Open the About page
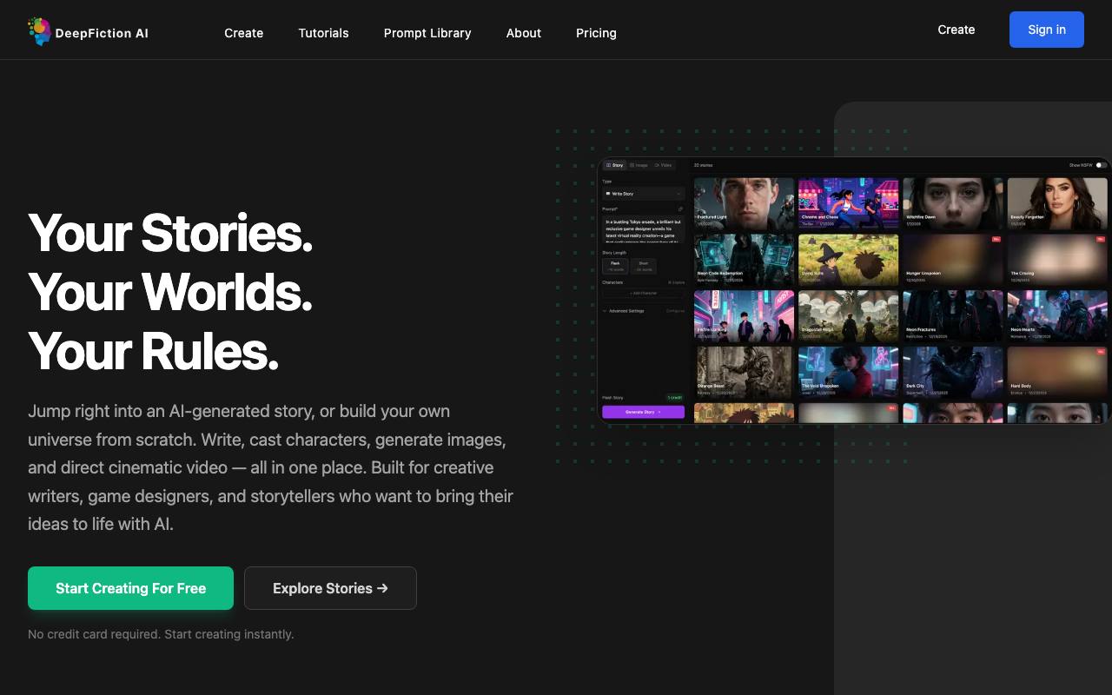This screenshot has height=695, width=1112. click(x=524, y=33)
